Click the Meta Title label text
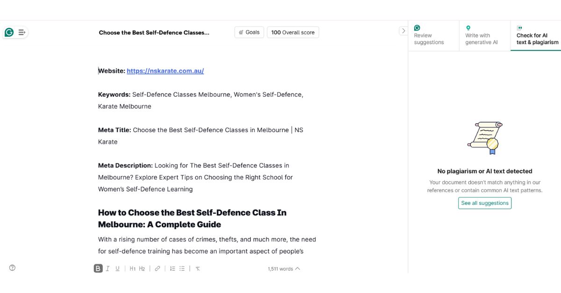Viewport: 561px width, 293px height. pos(115,130)
